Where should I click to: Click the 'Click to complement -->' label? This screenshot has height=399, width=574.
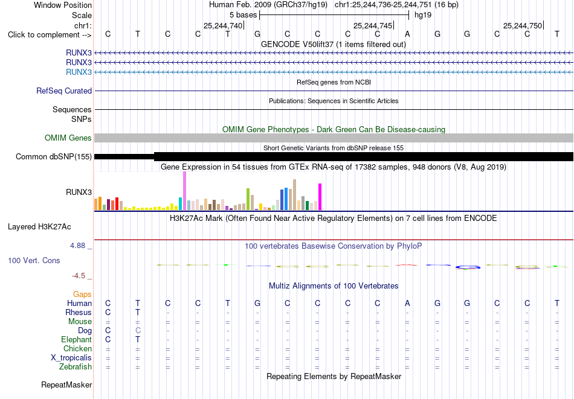(x=50, y=35)
